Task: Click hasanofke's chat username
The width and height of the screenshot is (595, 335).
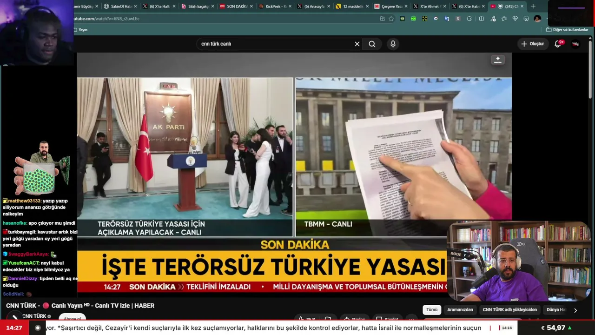Action: click(x=15, y=223)
